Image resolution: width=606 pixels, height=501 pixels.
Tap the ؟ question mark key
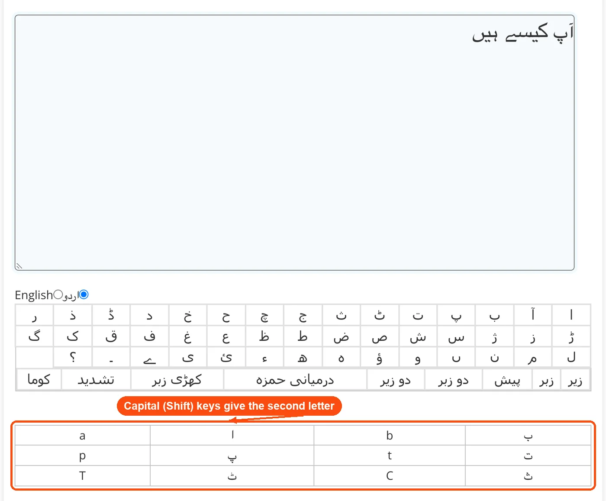(x=73, y=358)
